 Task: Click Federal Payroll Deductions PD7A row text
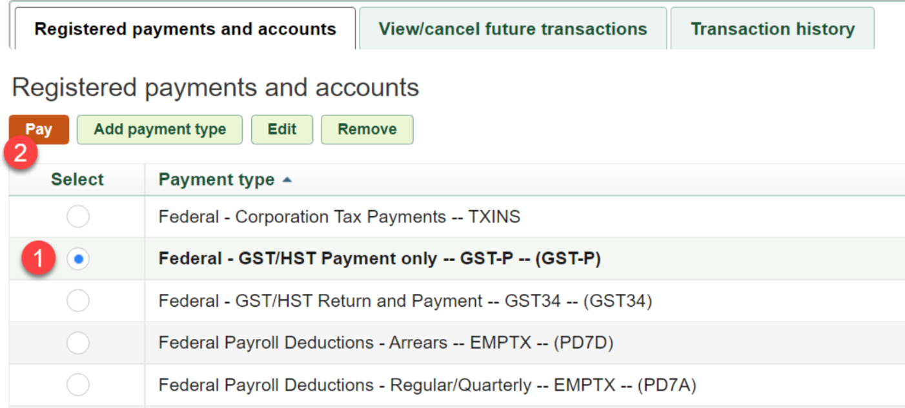coord(427,385)
